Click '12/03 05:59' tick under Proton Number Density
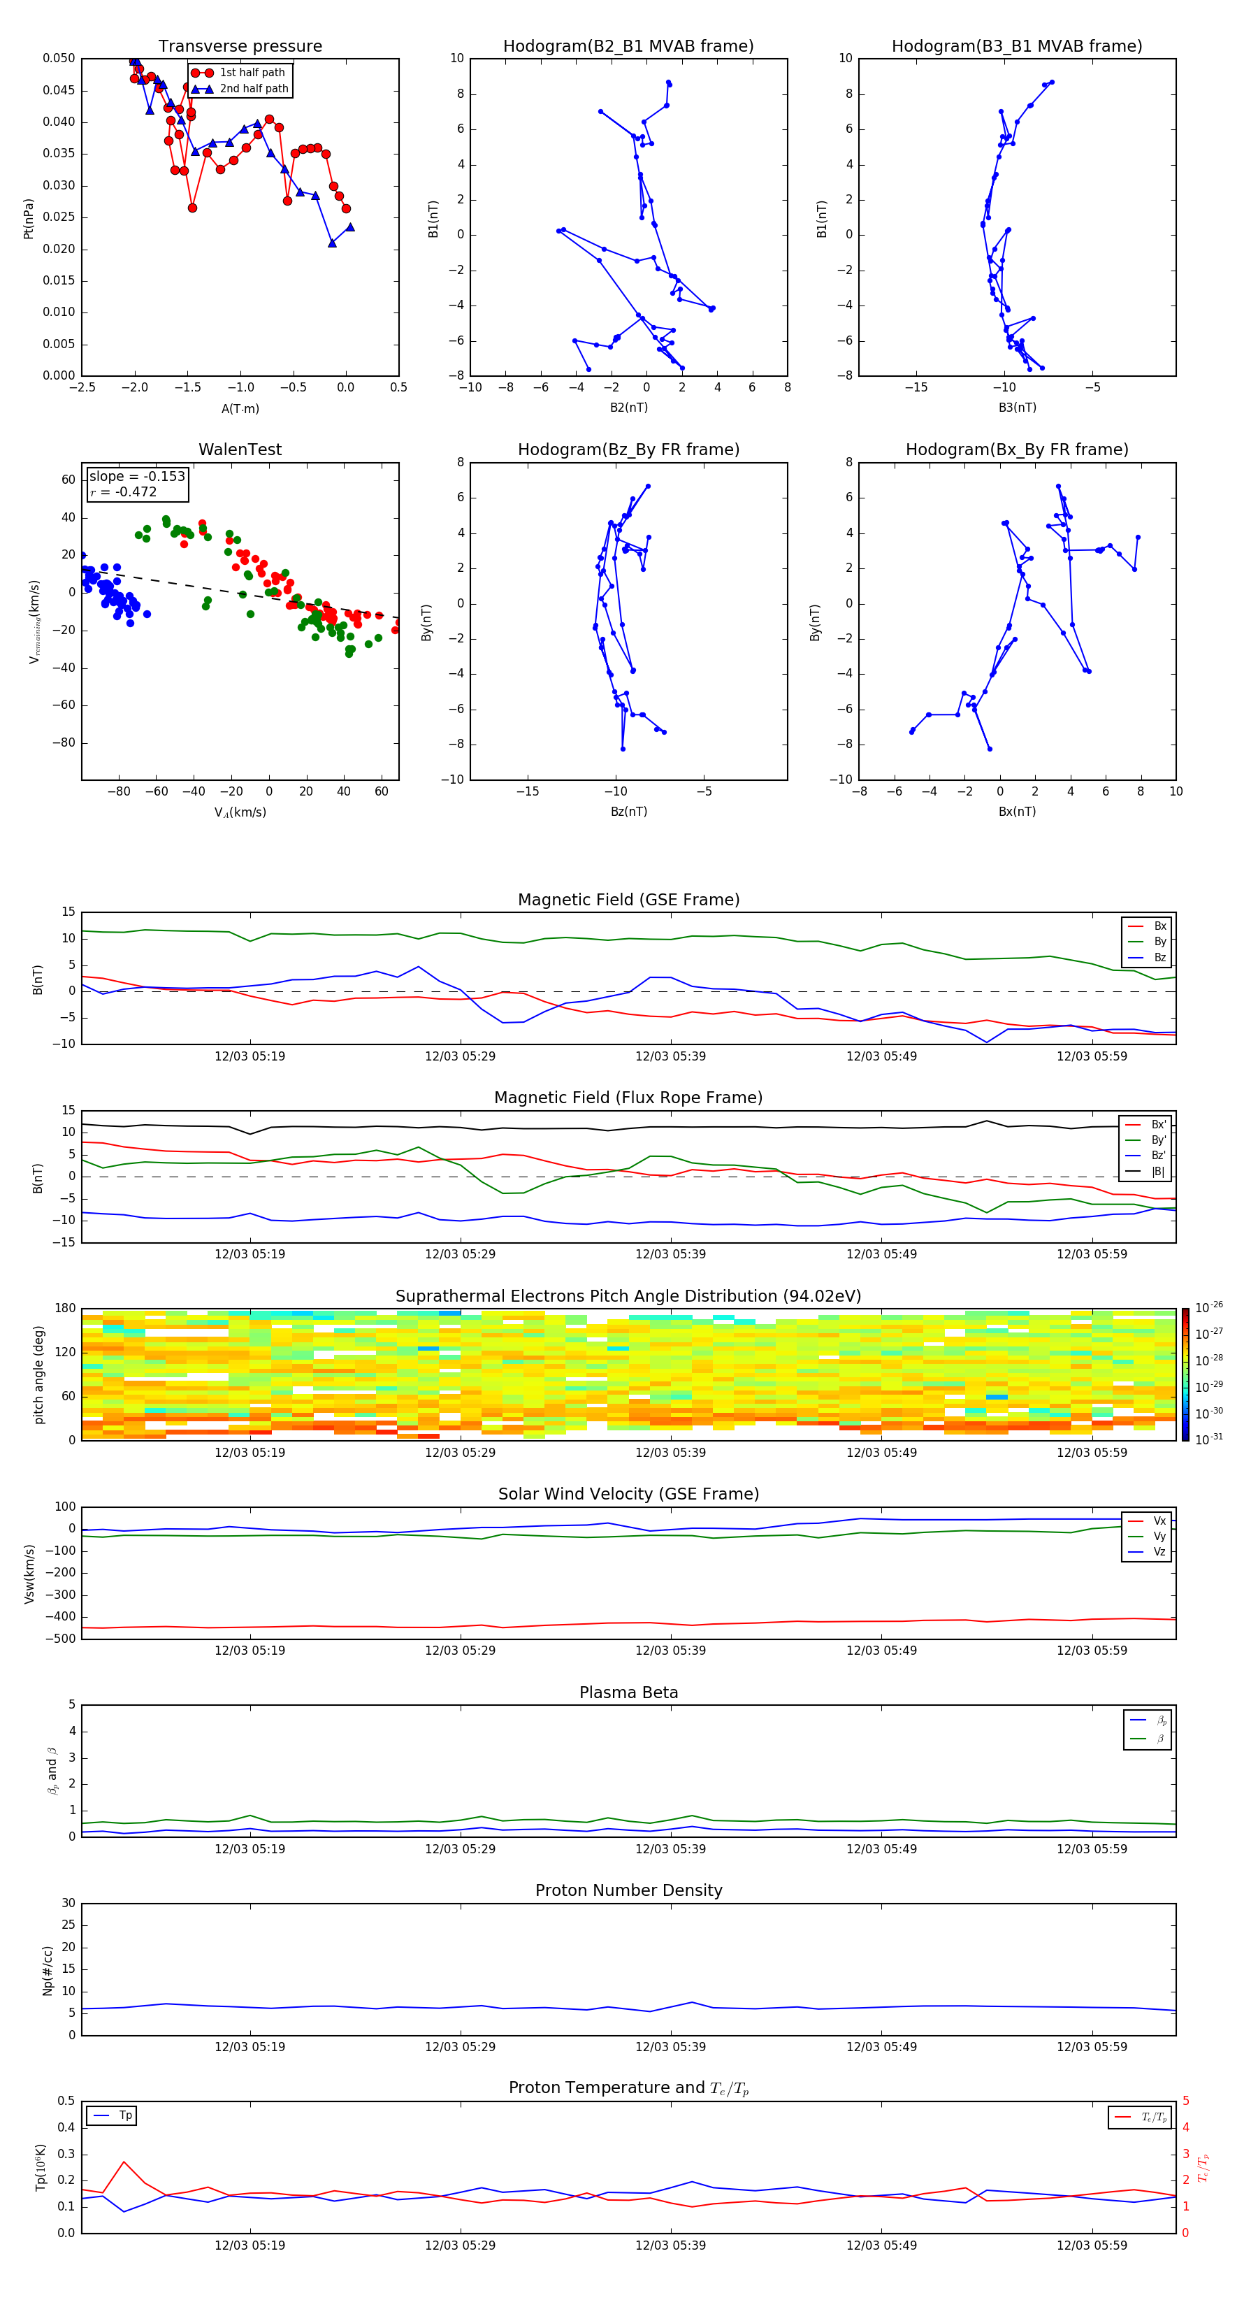Viewport: 1258px width, 2307px height. (x=1092, y=2046)
